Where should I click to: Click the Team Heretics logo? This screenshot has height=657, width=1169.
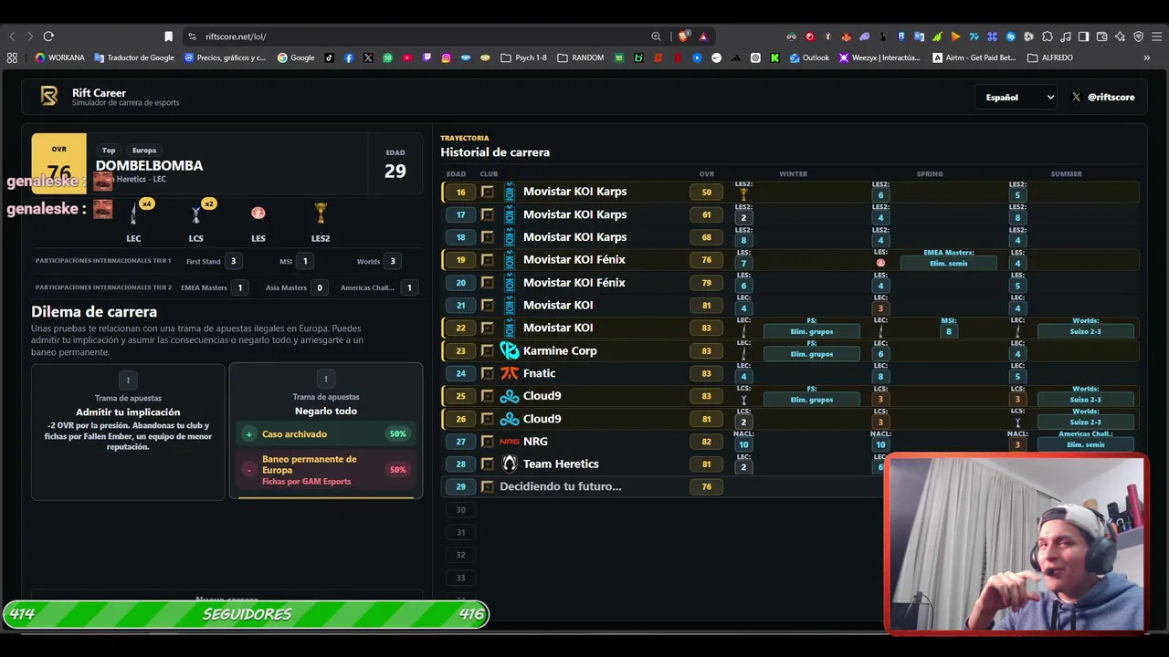509,464
